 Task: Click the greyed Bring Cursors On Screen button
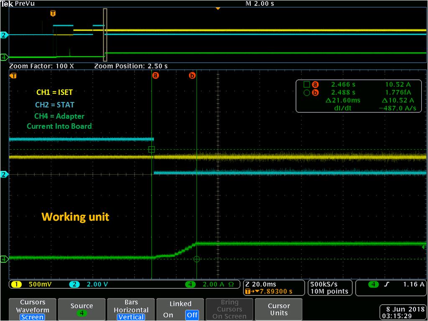click(x=229, y=310)
